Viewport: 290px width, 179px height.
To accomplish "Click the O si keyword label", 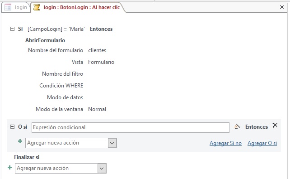I will (x=23, y=127).
